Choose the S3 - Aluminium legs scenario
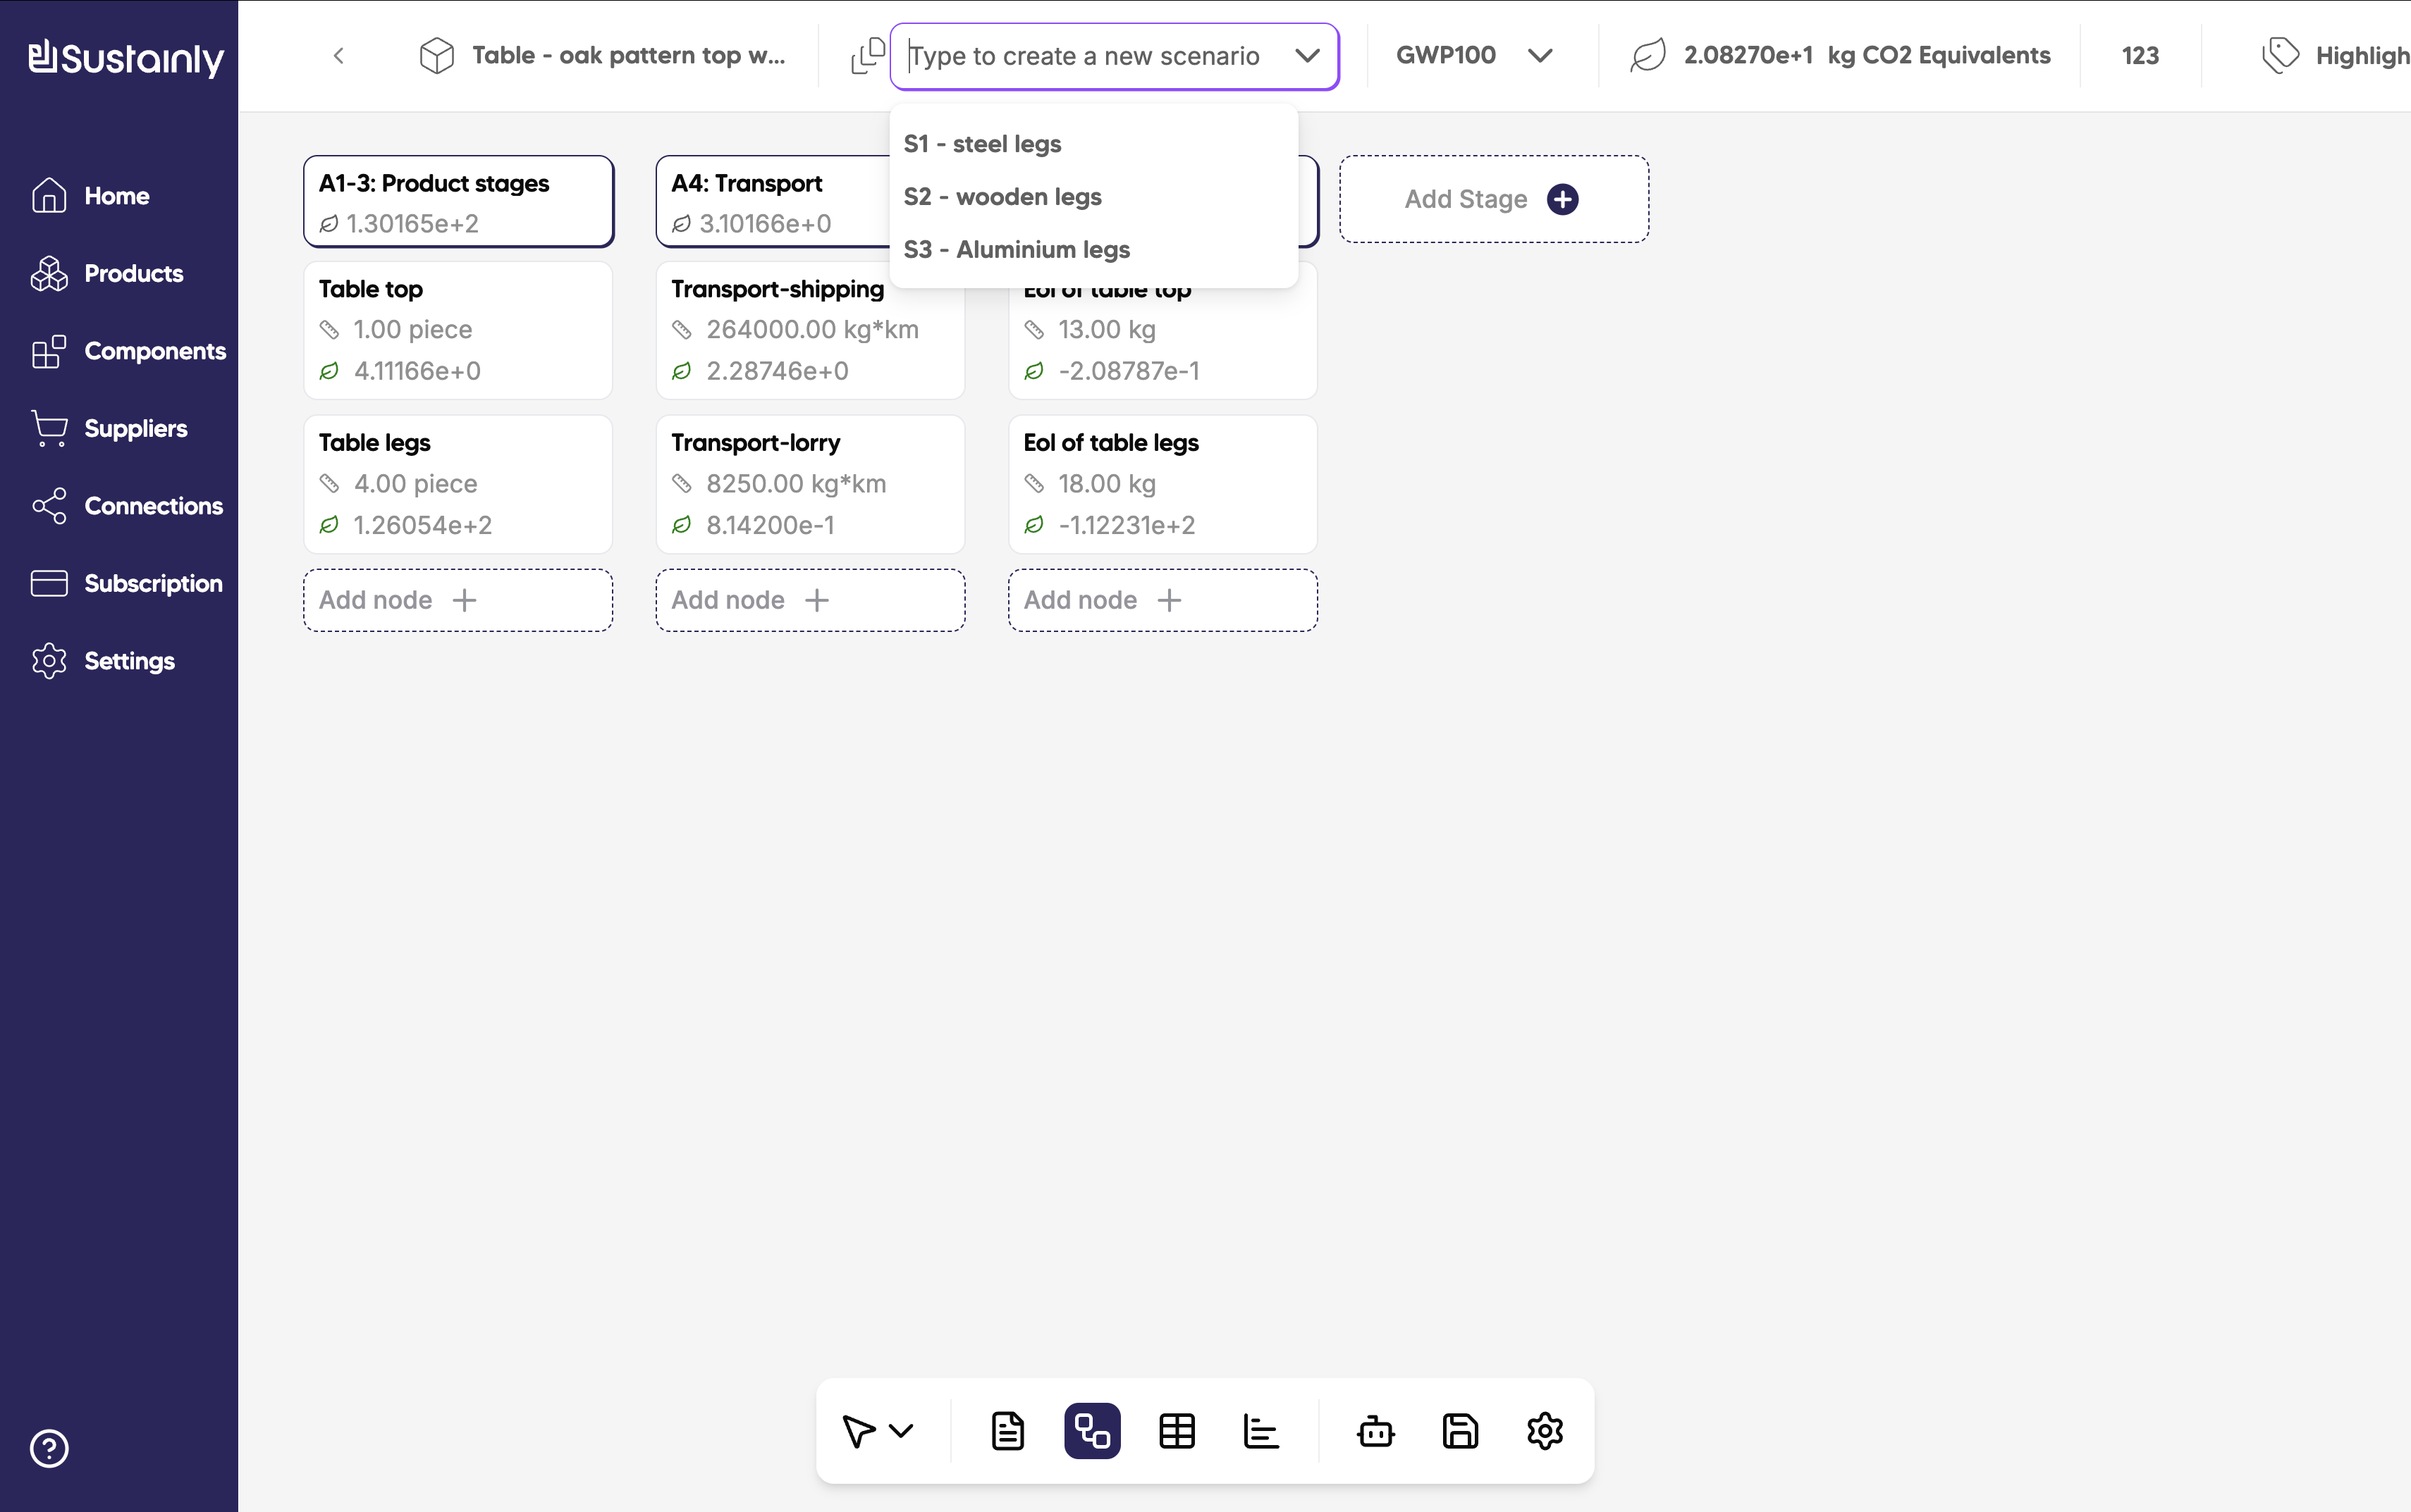The width and height of the screenshot is (2411, 1512). [x=1017, y=250]
